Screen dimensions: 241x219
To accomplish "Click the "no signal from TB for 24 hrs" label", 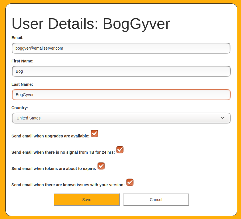I will 63,152.
